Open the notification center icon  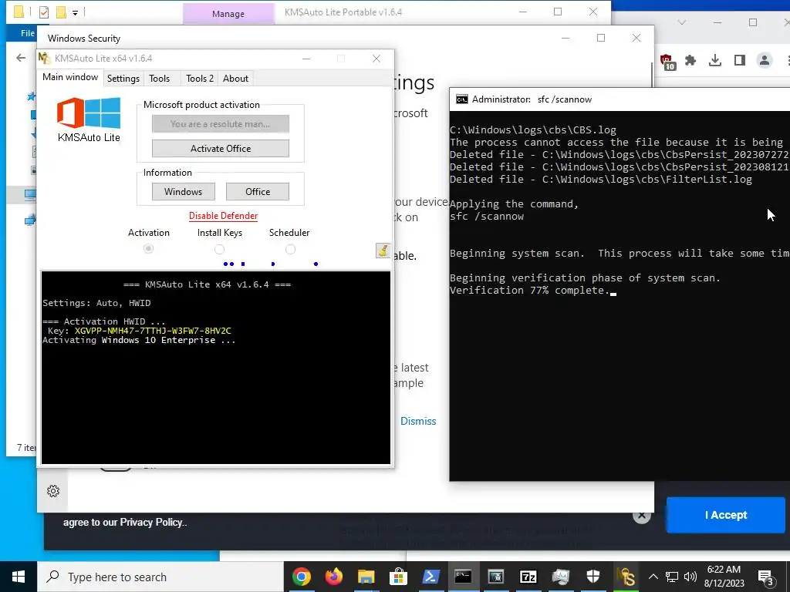click(x=766, y=577)
